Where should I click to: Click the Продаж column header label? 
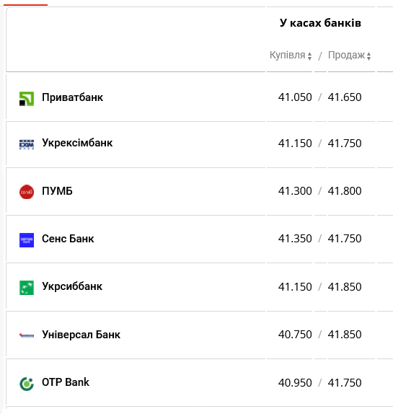[x=346, y=56]
